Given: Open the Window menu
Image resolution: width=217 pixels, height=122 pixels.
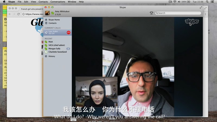Looking at the screenshot, I should 72,2.
